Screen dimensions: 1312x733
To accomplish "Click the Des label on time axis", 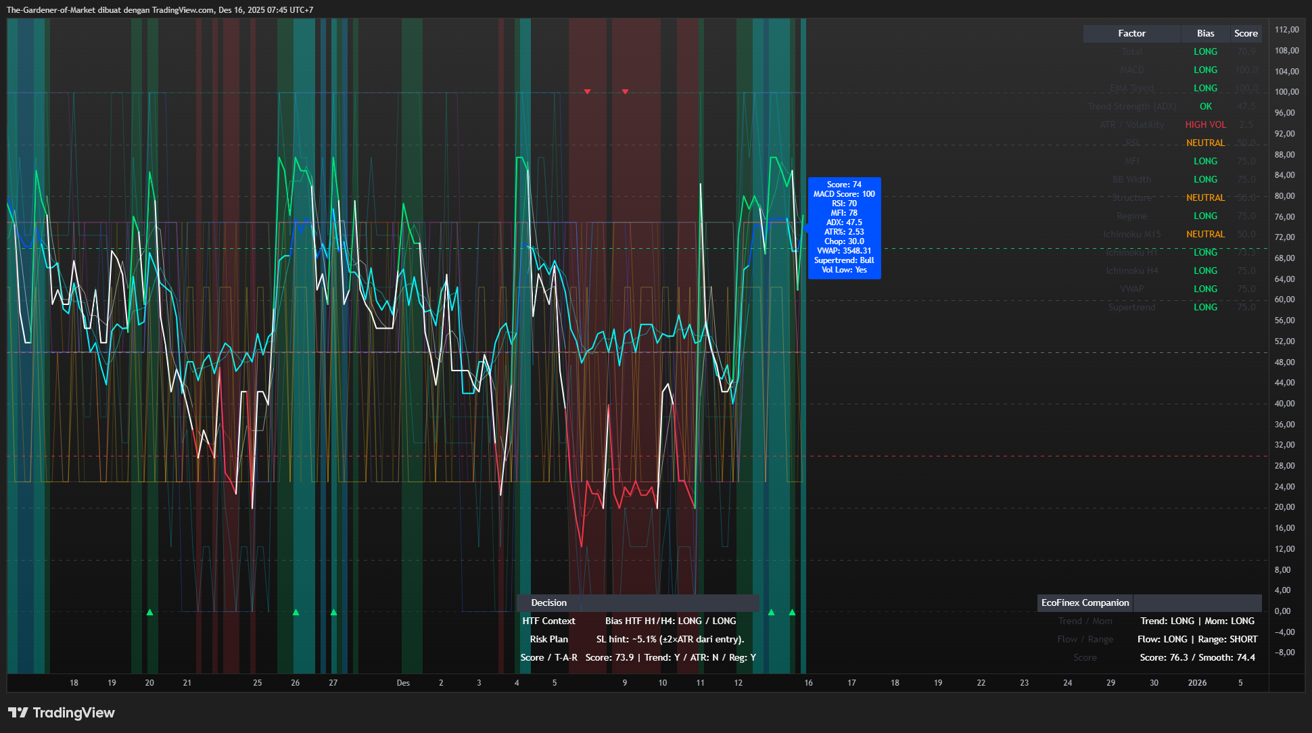I will point(403,683).
